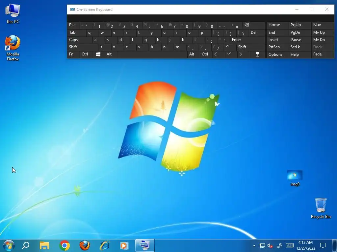Click the On-Screen Keyboard taskbar button
Image resolution: width=337 pixels, height=252 pixels.
145,245
